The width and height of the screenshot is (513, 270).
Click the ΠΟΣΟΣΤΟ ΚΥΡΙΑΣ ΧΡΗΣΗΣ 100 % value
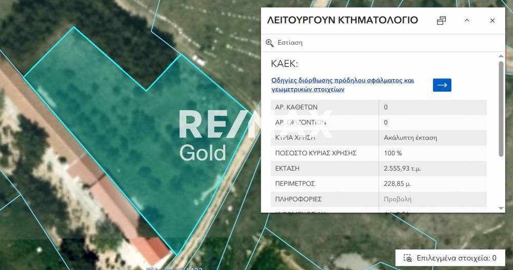393,153
